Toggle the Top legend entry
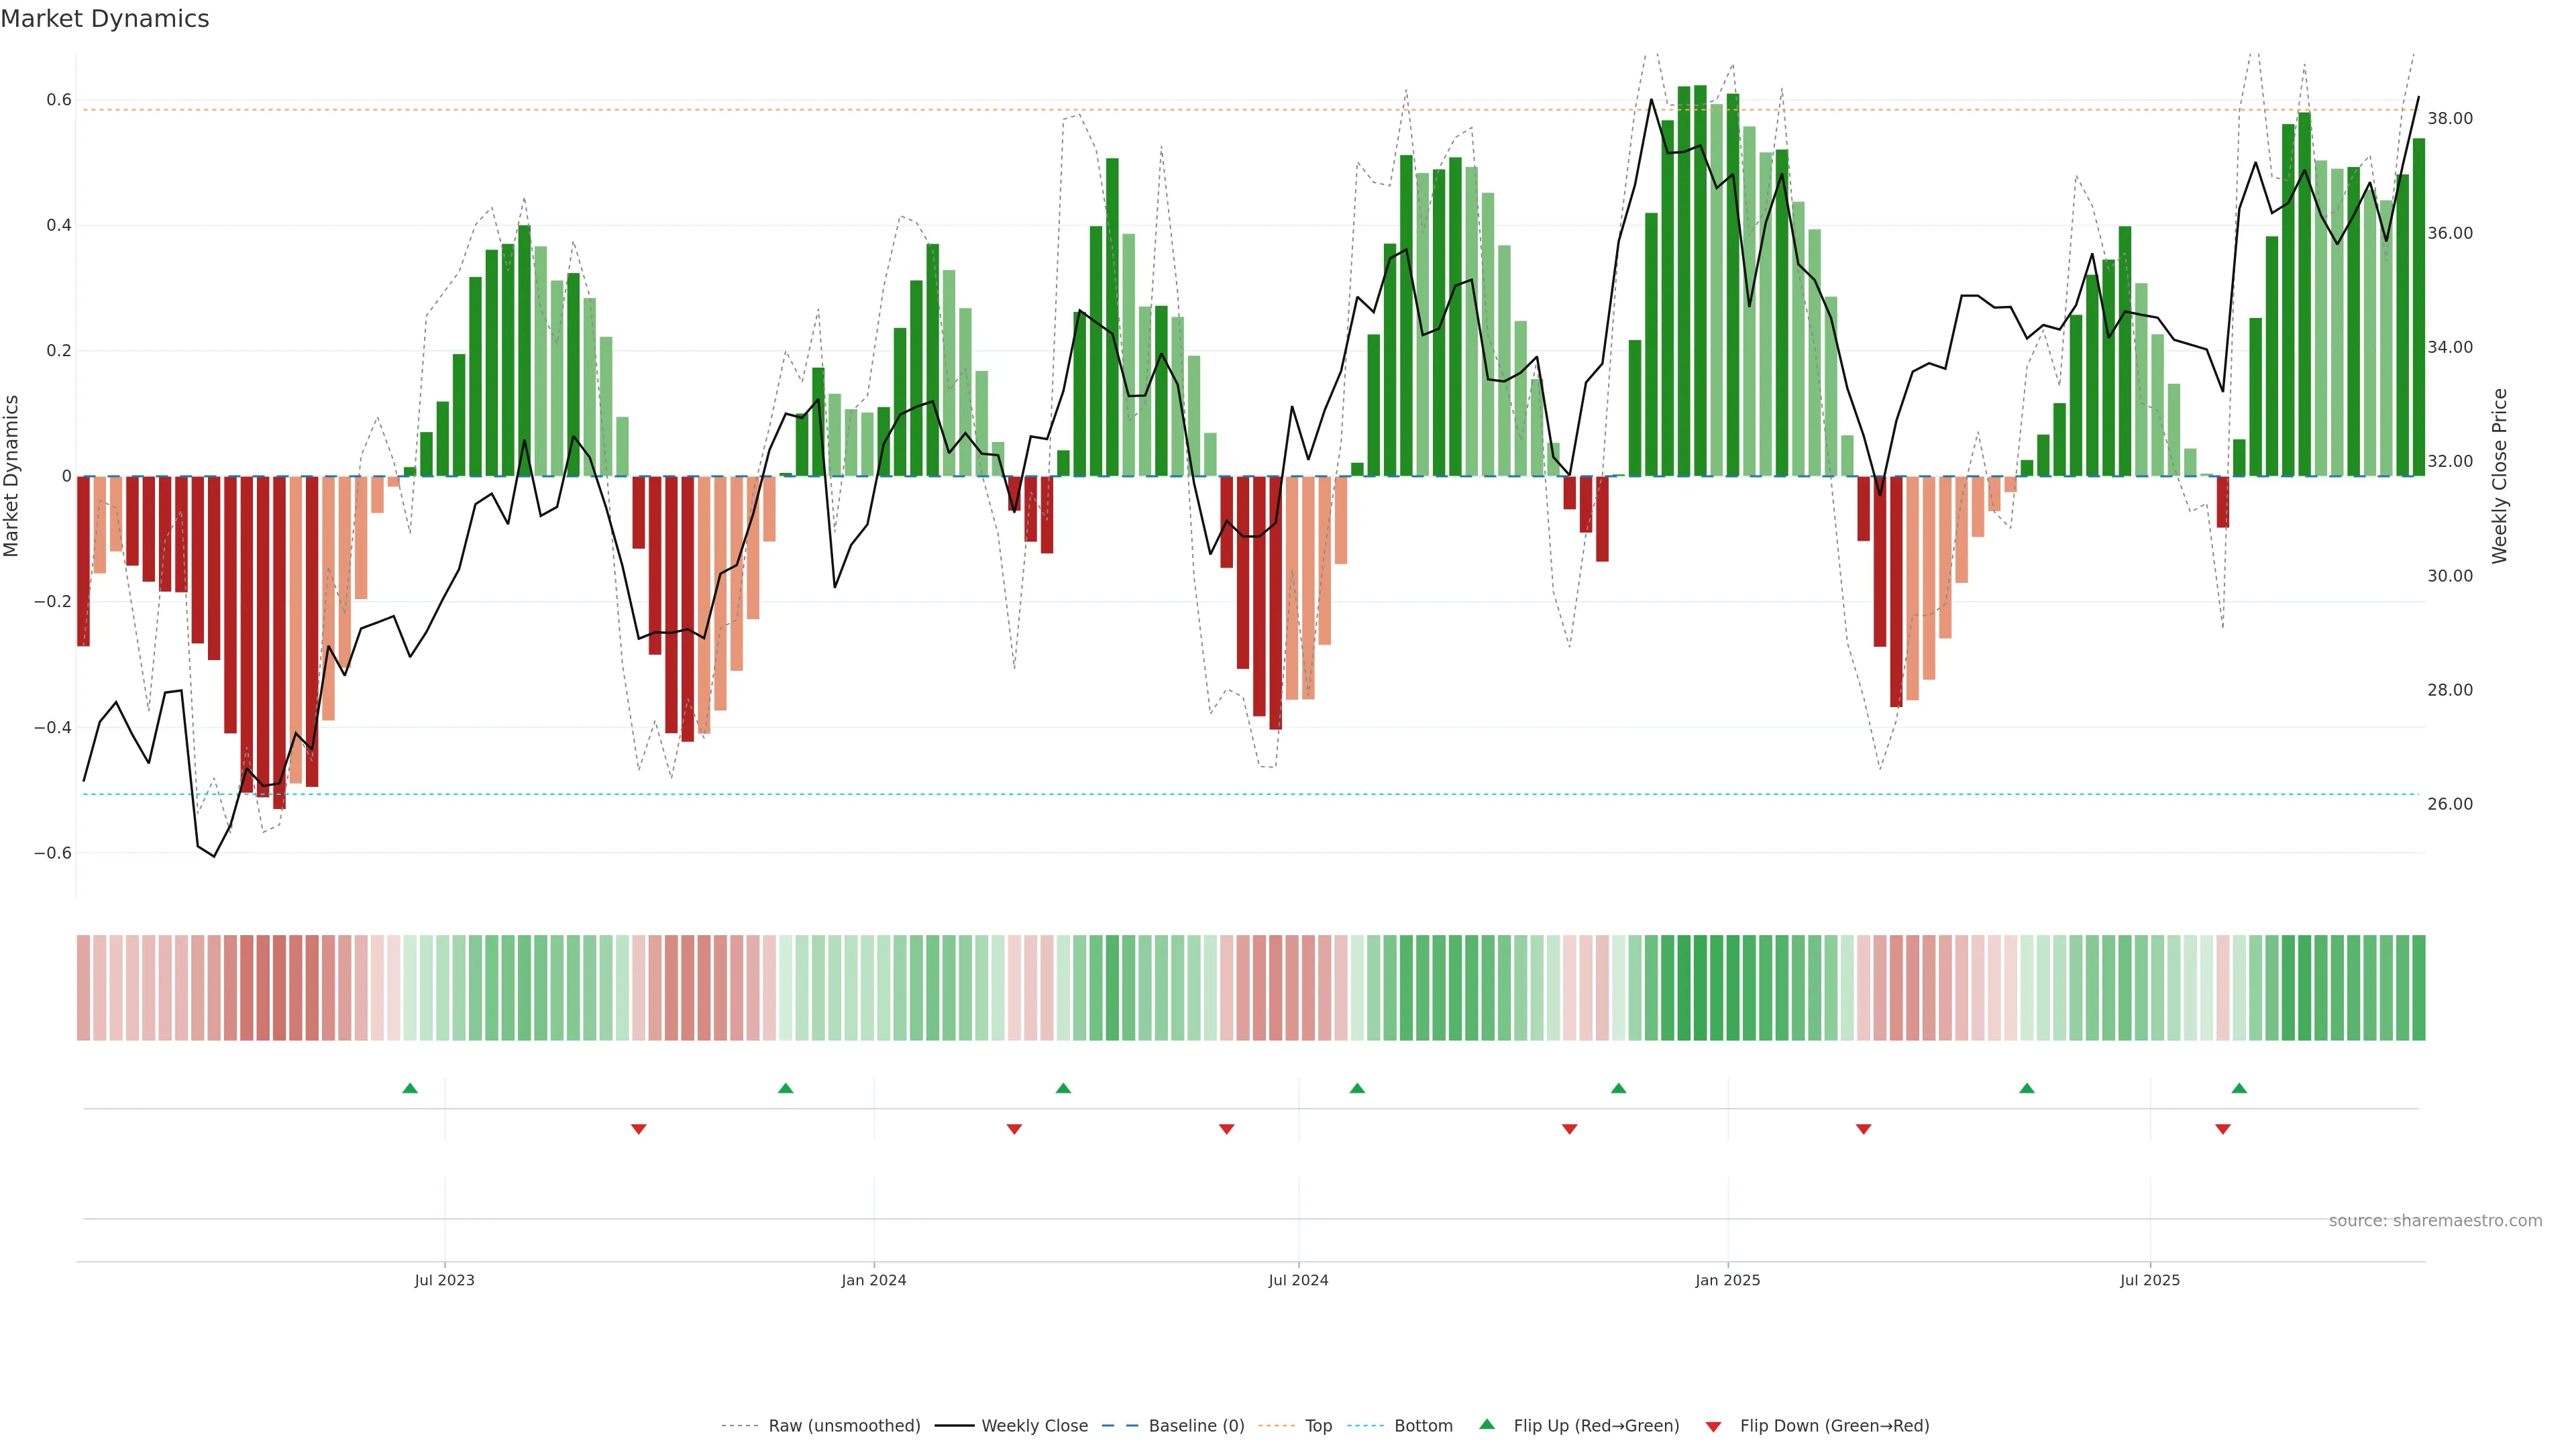Screen dimensions: 2576x1449 pos(1318,1425)
